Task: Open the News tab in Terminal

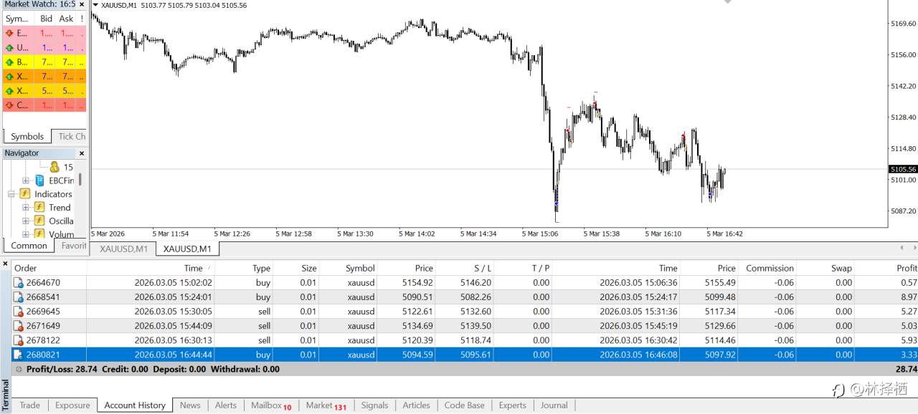Action: pyautogui.click(x=190, y=405)
